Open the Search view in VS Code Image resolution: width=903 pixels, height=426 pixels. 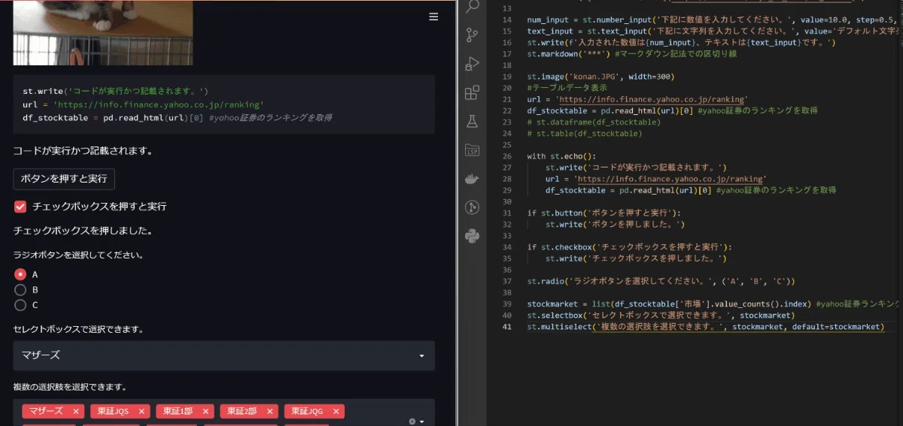473,8
